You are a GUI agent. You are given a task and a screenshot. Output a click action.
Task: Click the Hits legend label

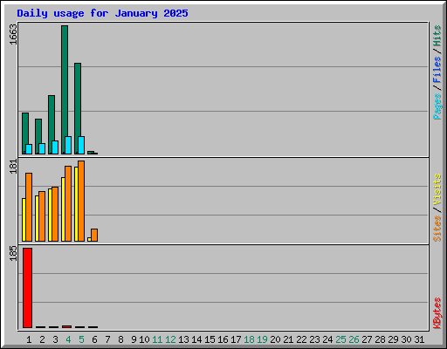coord(437,36)
